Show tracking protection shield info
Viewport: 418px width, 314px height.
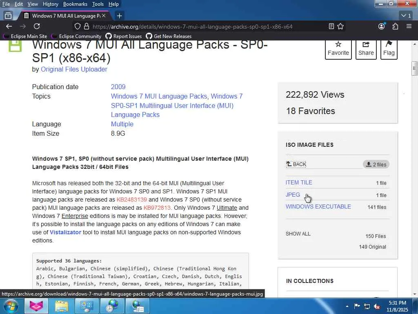point(77,27)
